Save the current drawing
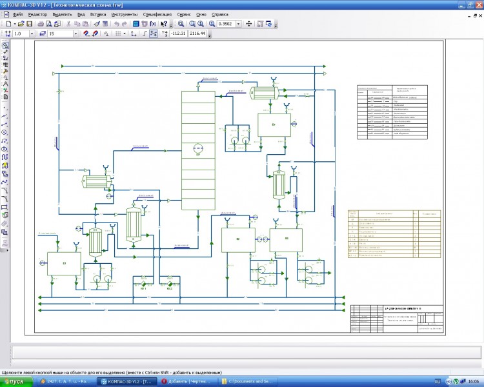Screen dimensions: 484x387 [29, 24]
